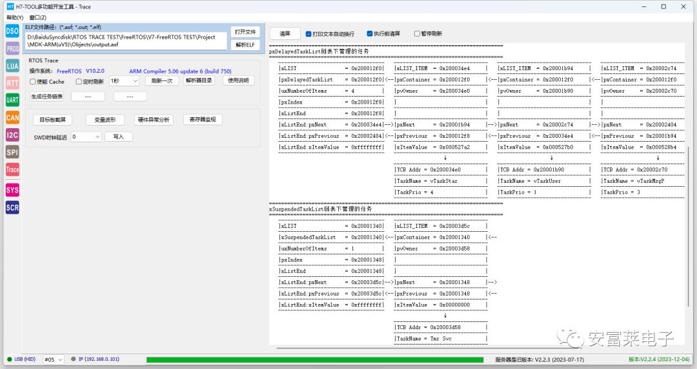Viewport: 697px width, 369px height.
Task: Open the CAN bus module
Action: coord(12,118)
